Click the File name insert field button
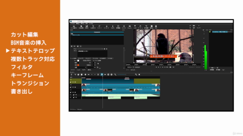This screenshot has height=136, width=243. pyautogui.click(x=110, y=59)
